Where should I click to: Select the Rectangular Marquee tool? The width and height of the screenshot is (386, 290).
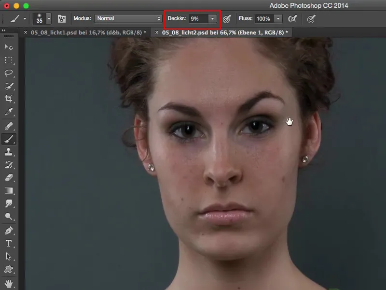click(x=9, y=60)
